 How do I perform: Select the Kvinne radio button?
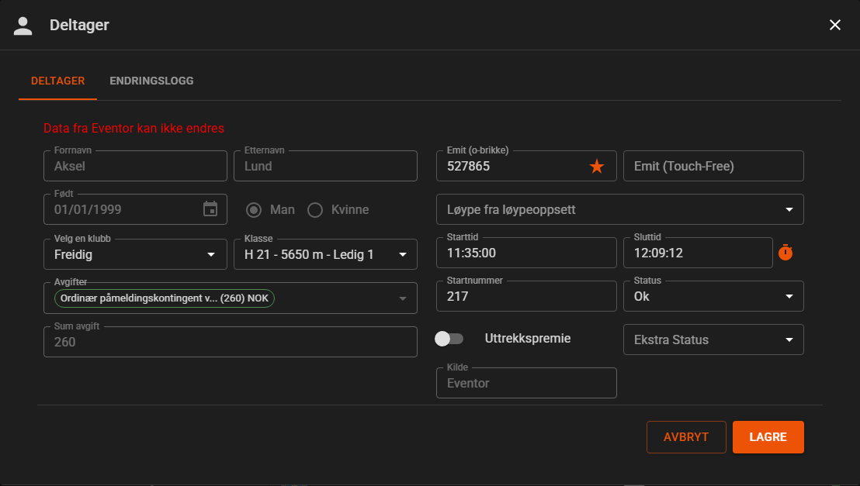pos(315,210)
